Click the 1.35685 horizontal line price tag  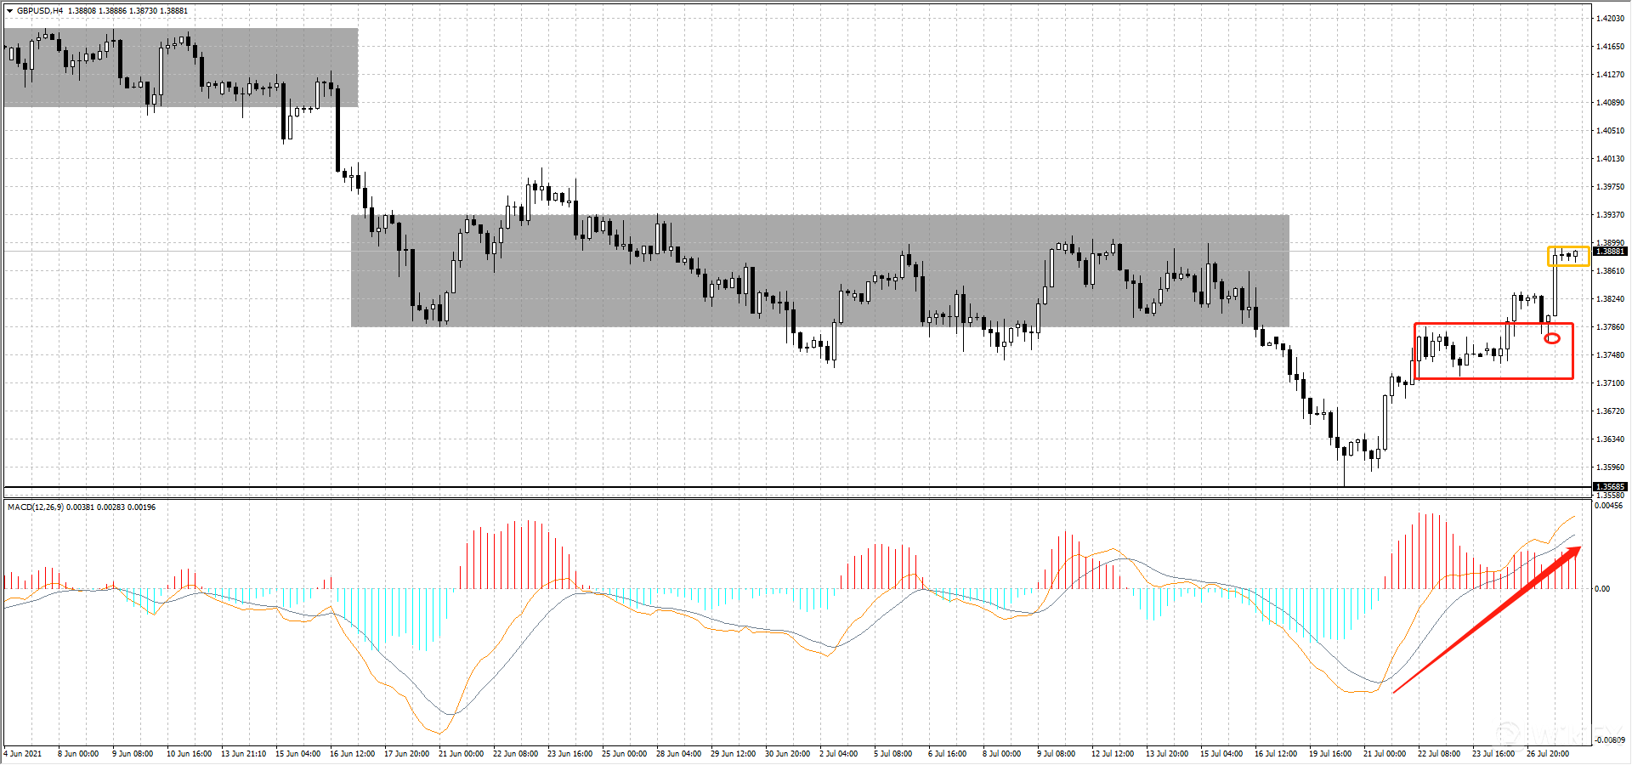(x=1610, y=487)
